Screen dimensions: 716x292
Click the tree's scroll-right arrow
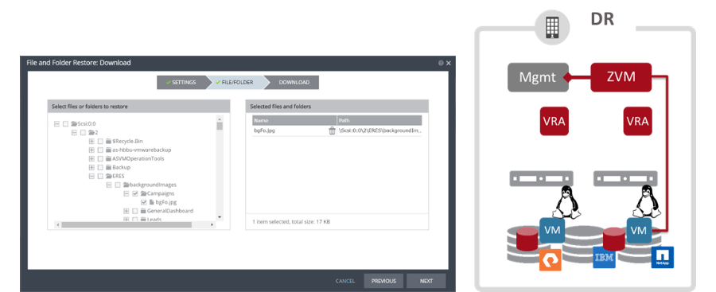click(212, 225)
